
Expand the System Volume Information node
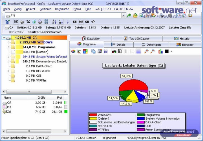(x=8, y=57)
